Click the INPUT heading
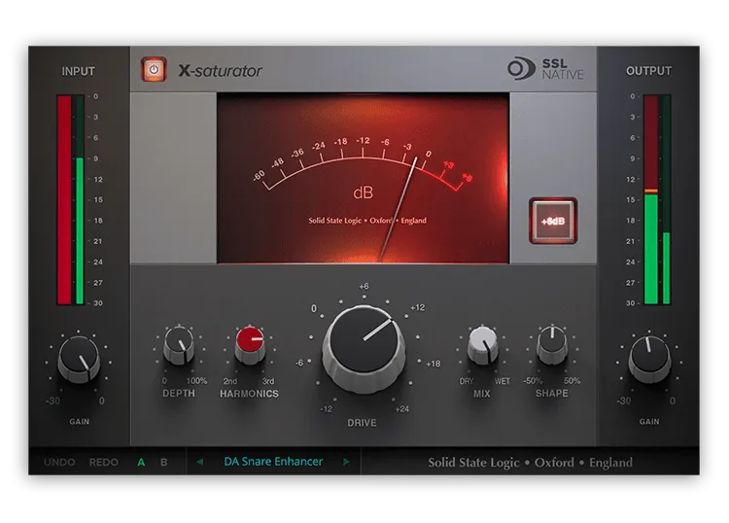The height and width of the screenshot is (523, 729). tap(78, 71)
